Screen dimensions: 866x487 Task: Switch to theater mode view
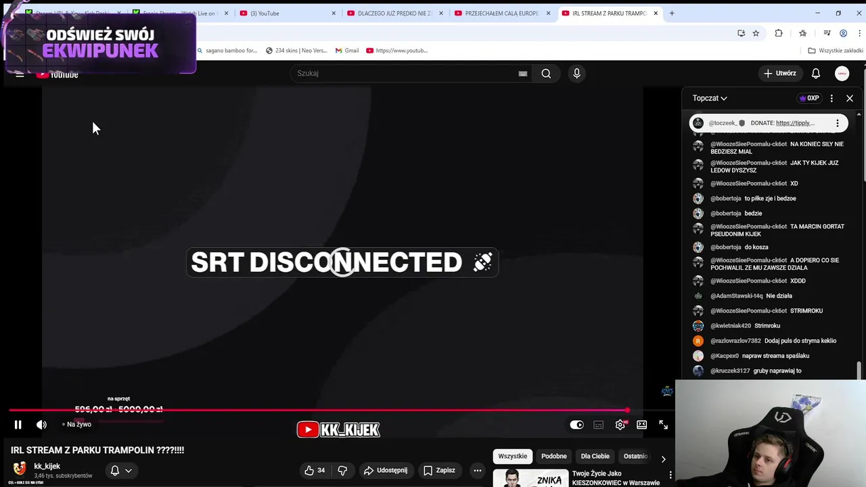(641, 425)
